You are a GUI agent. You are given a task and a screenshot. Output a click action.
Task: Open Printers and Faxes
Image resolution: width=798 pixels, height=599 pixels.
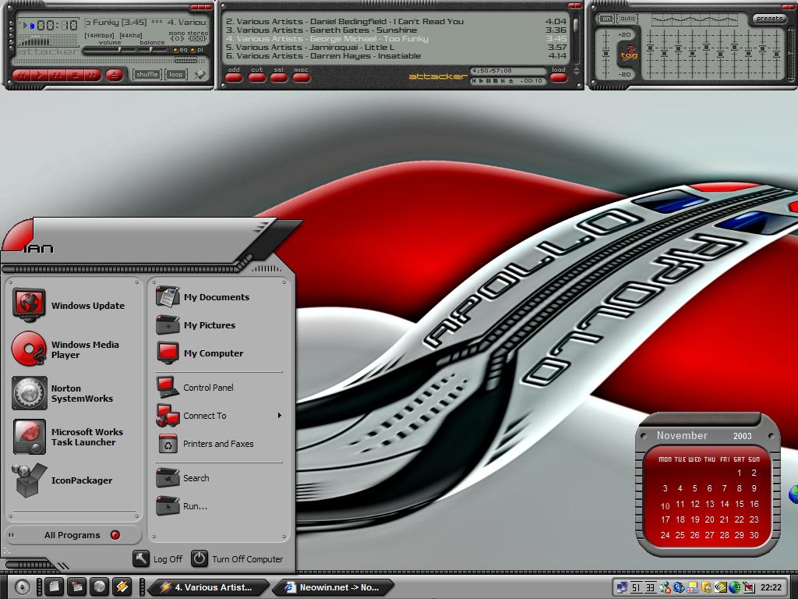point(217,444)
